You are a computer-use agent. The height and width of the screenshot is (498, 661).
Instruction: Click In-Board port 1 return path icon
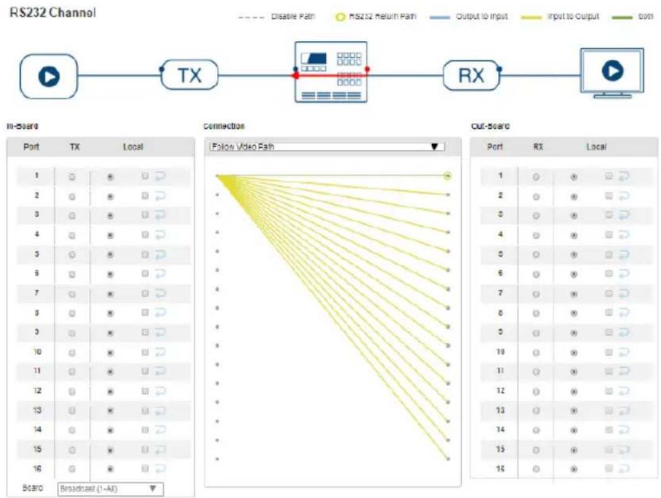(160, 175)
